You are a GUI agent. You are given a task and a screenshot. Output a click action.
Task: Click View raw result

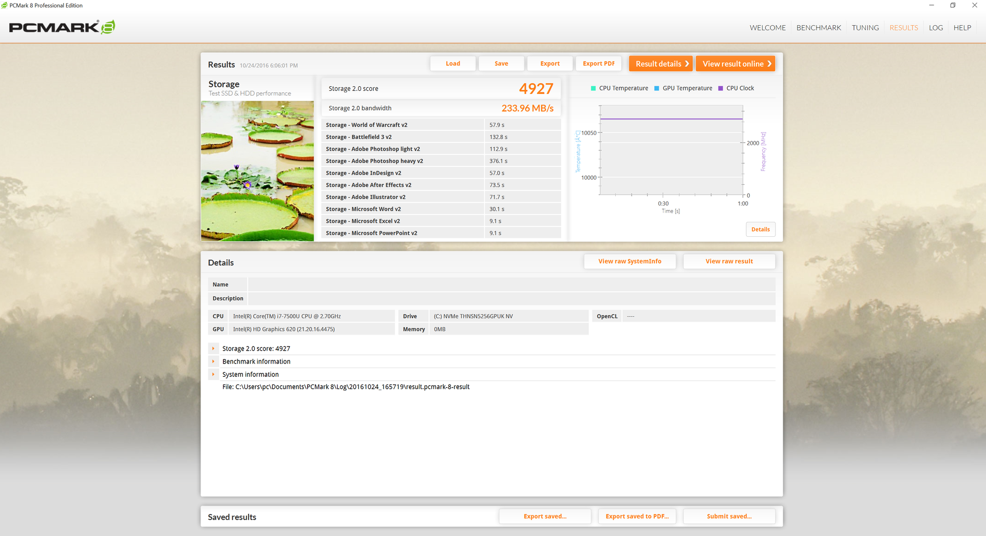(x=729, y=261)
